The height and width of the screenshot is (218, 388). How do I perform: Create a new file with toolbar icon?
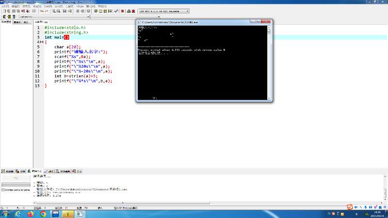[4, 11]
